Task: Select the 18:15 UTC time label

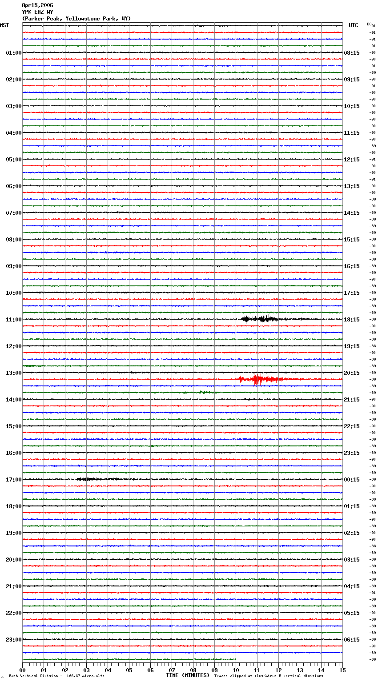Action: coord(352,320)
